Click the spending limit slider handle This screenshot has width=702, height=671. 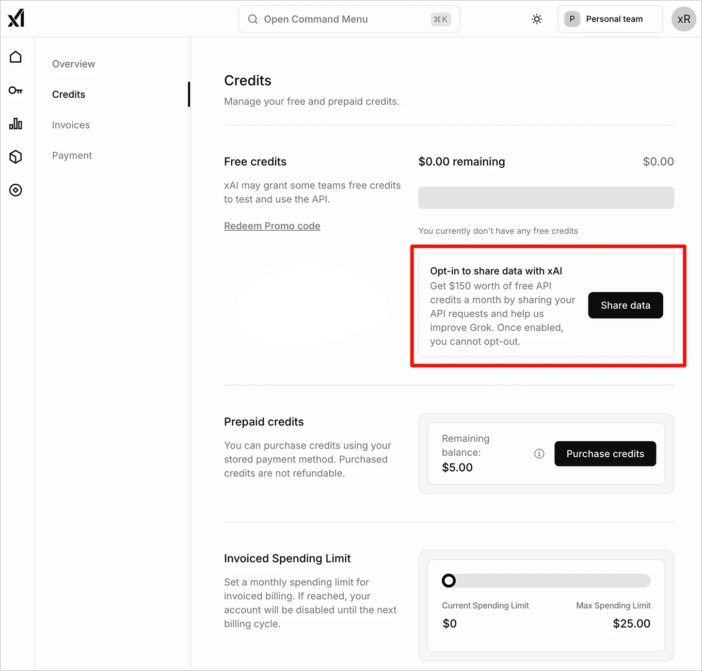tap(449, 581)
